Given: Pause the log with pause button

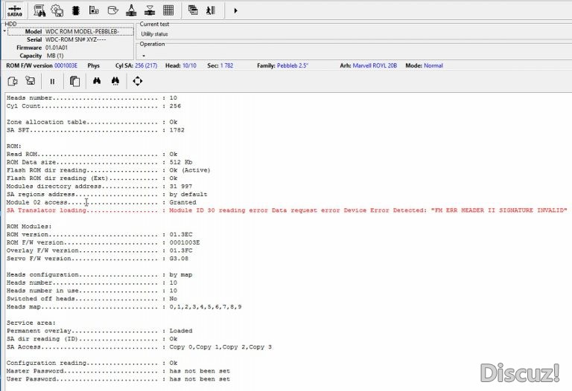Looking at the screenshot, I should tap(52, 82).
